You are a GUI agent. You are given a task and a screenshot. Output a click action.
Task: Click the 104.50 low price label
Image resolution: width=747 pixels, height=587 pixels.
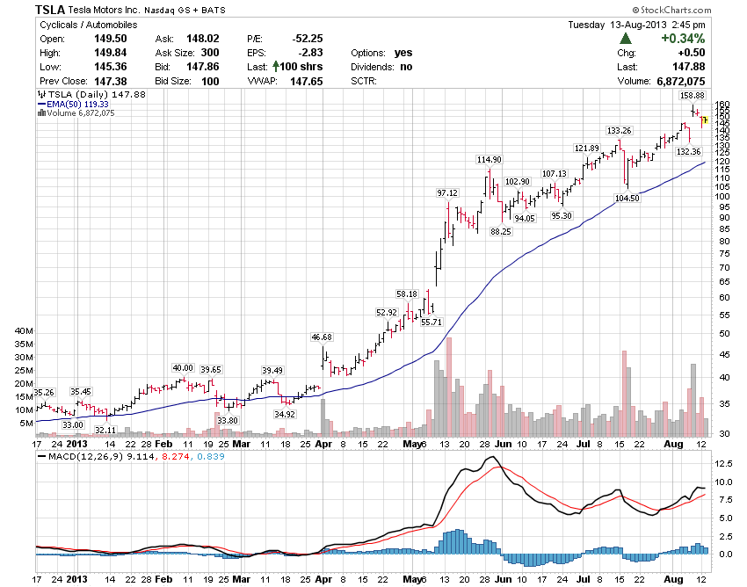[627, 199]
